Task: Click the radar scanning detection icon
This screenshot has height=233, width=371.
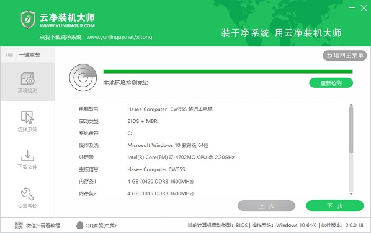Action: [83, 77]
